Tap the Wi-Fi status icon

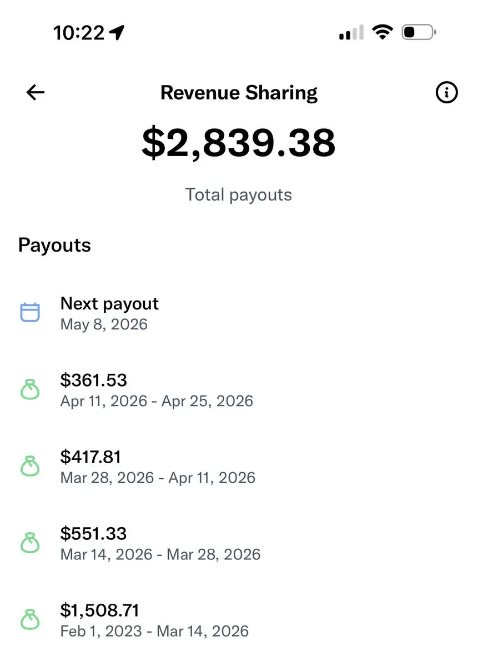(x=383, y=33)
